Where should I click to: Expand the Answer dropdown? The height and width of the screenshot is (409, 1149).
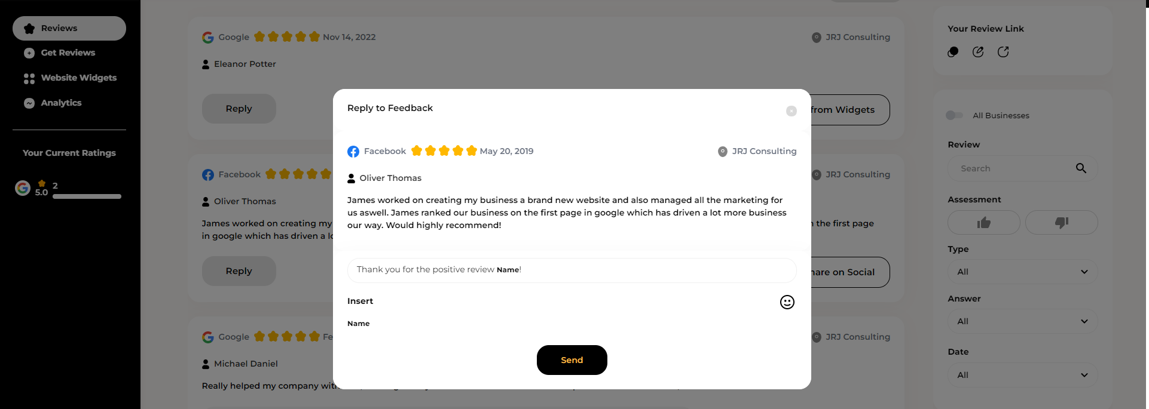[1022, 321]
